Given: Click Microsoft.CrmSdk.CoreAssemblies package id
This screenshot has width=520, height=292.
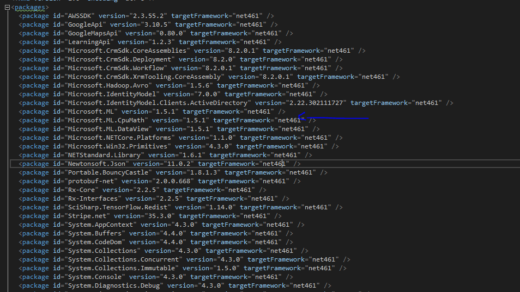Looking at the screenshot, I should pos(127,51).
